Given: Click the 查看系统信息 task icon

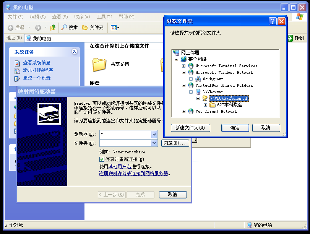Looking at the screenshot, I should (x=17, y=63).
